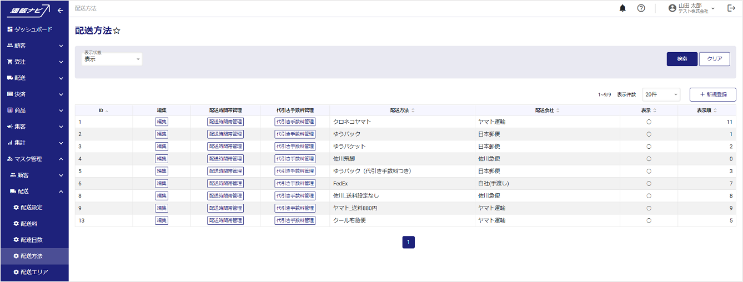
Task: Click the user account avatar icon
Action: (x=672, y=8)
